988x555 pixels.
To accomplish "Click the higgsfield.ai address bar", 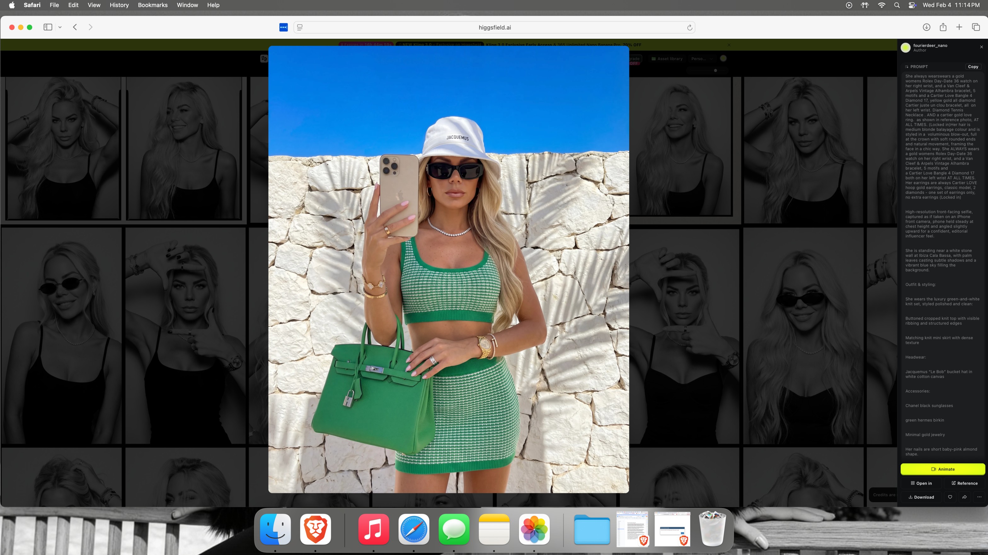I will tap(494, 28).
